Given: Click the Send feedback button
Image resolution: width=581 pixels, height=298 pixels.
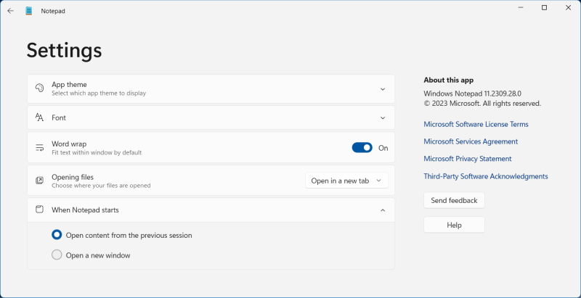Looking at the screenshot, I should click(x=454, y=200).
